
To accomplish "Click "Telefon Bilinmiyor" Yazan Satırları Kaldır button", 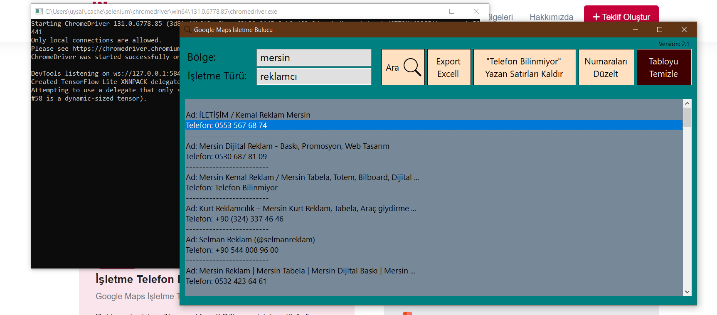I will pyautogui.click(x=525, y=67).
